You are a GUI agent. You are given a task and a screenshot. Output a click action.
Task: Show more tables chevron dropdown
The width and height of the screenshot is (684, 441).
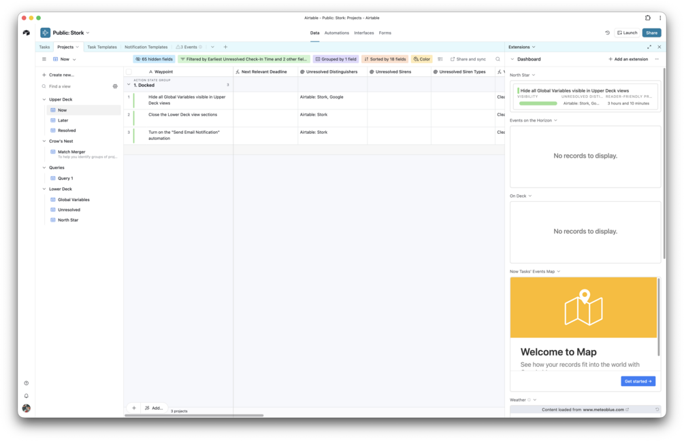click(x=212, y=47)
